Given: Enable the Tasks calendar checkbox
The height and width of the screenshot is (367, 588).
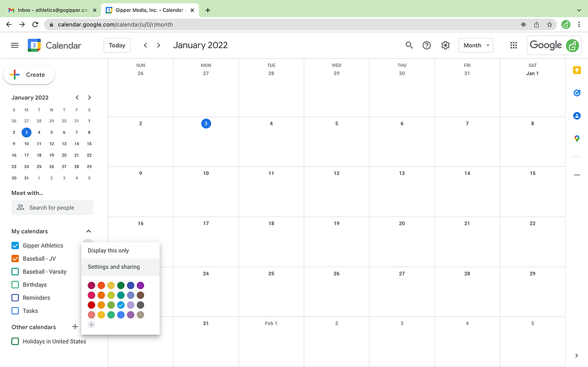Looking at the screenshot, I should point(15,311).
